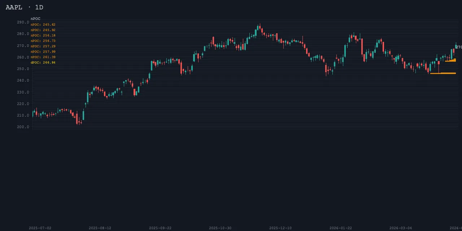Click the nPOC: 256.18 level label
The image size is (462, 231).
point(43,35)
